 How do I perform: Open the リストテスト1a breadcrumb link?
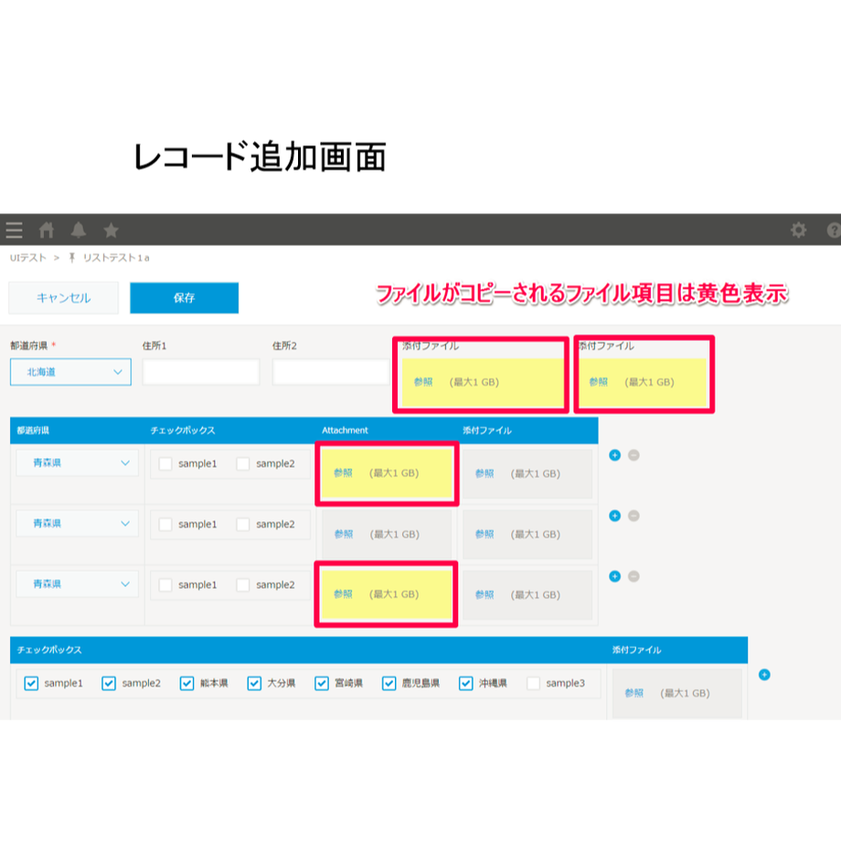tap(116, 258)
